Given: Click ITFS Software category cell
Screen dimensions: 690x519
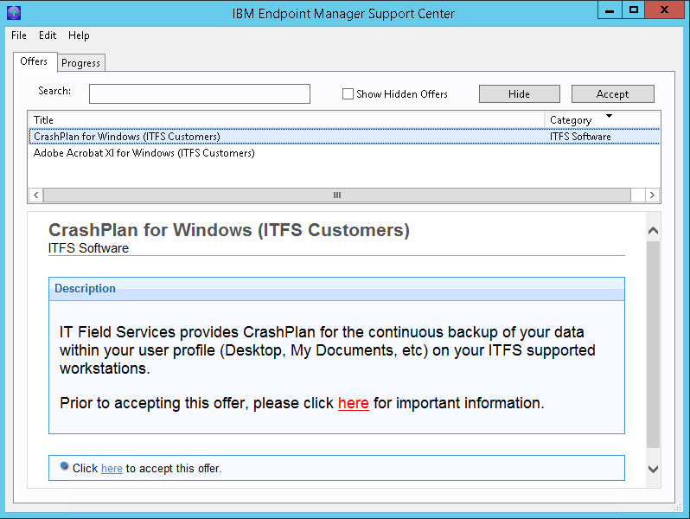Looking at the screenshot, I should (x=580, y=137).
